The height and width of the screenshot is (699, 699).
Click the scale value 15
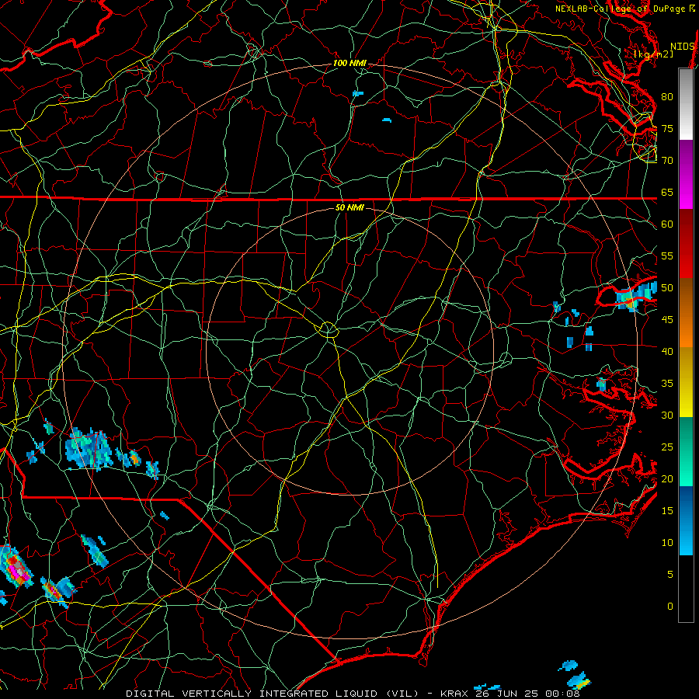tap(667, 511)
